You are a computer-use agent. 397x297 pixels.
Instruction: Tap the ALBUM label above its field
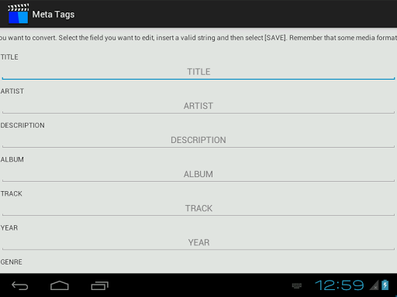(x=12, y=159)
